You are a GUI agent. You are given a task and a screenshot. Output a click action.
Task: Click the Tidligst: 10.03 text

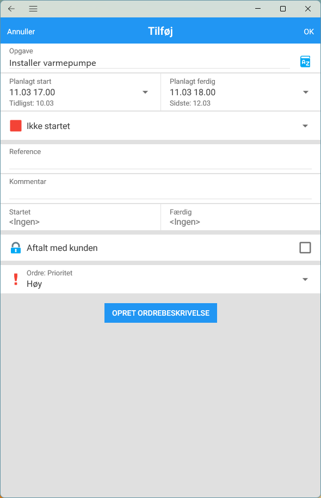pos(32,103)
